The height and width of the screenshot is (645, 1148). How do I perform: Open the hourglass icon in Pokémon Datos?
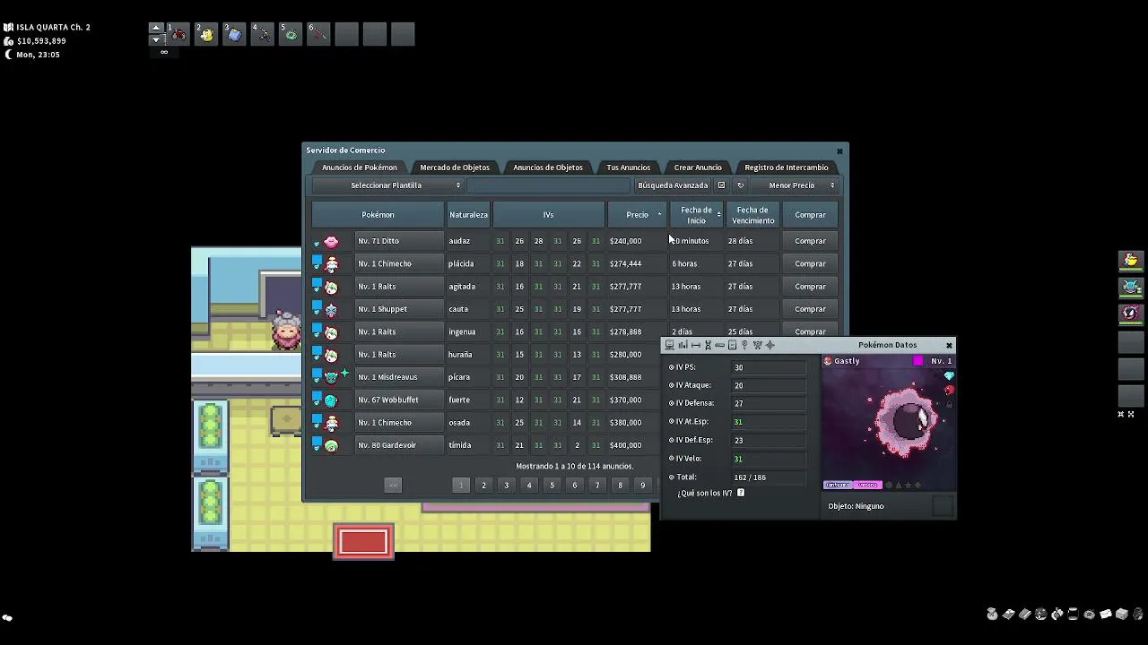point(708,345)
